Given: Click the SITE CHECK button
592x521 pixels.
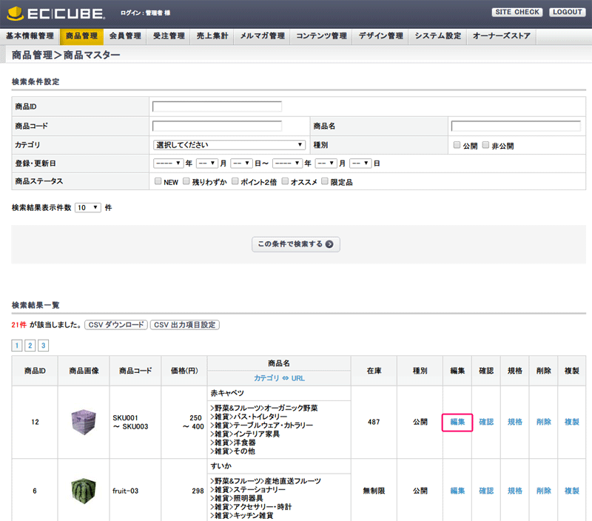Looking at the screenshot, I should [x=517, y=13].
